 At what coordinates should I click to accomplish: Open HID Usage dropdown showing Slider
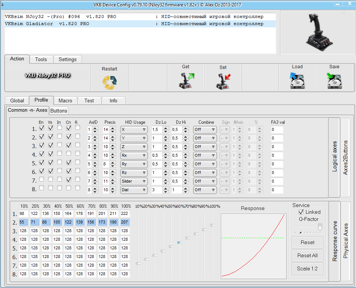point(134,181)
